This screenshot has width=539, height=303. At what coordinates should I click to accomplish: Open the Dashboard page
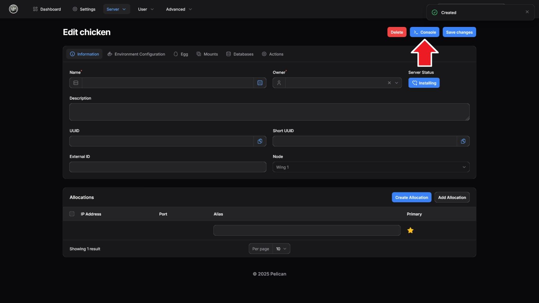(x=47, y=9)
